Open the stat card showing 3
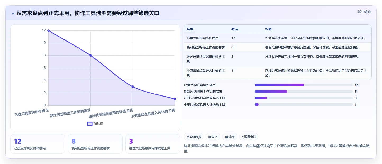 pyautogui.click(x=153, y=144)
